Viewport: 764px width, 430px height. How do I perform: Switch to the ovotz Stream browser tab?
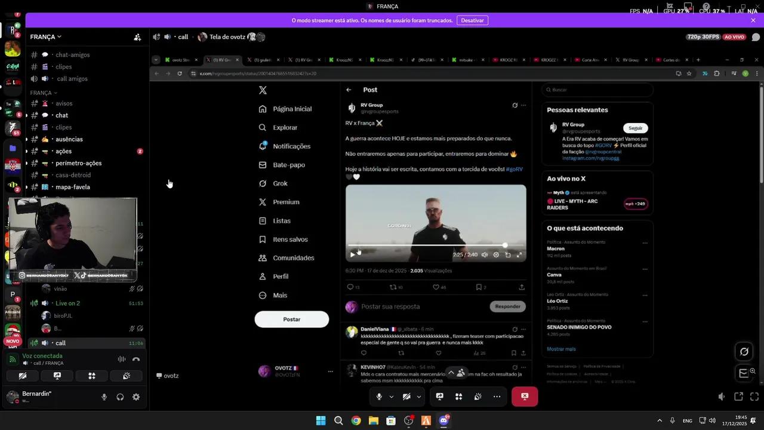180,60
